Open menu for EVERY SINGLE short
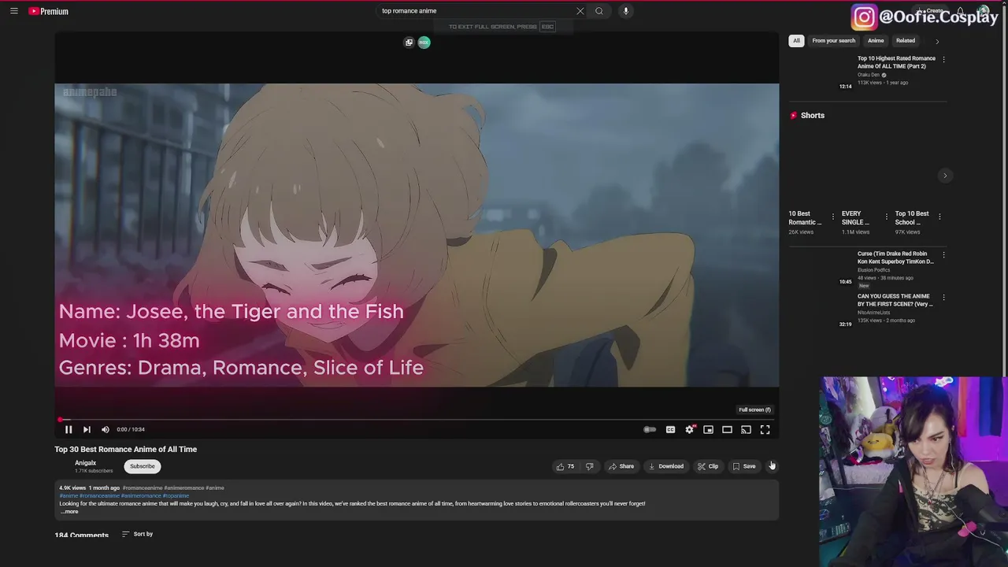The height and width of the screenshot is (567, 1008). [x=886, y=217]
